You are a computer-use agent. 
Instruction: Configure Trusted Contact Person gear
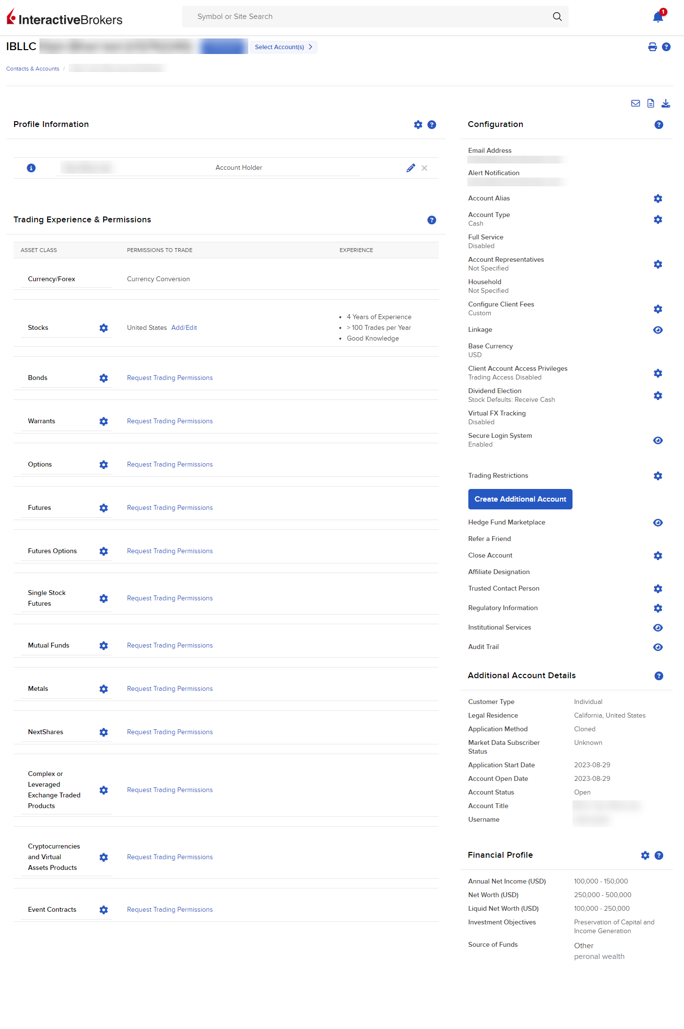[x=658, y=589]
